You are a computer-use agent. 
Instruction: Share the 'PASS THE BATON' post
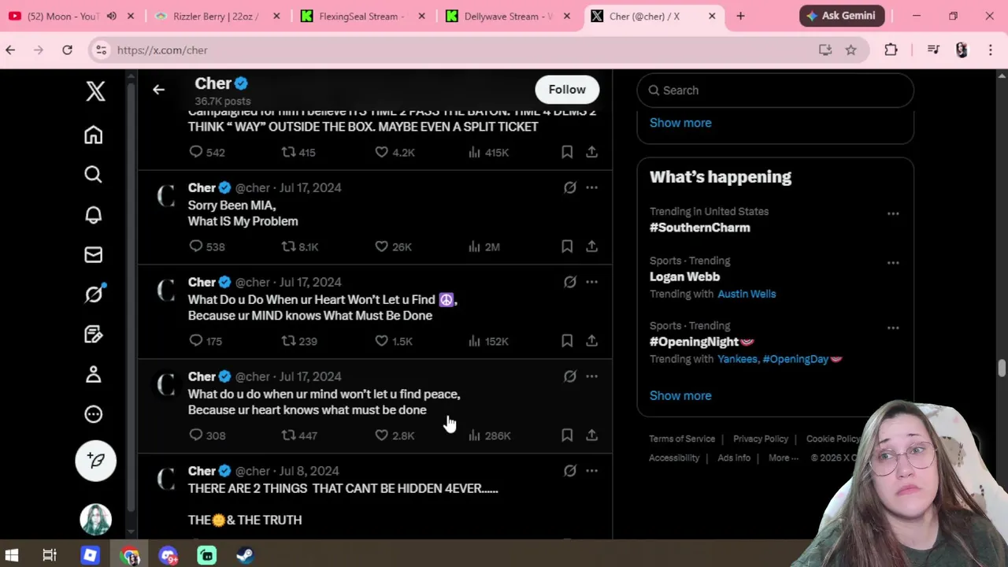tap(591, 152)
